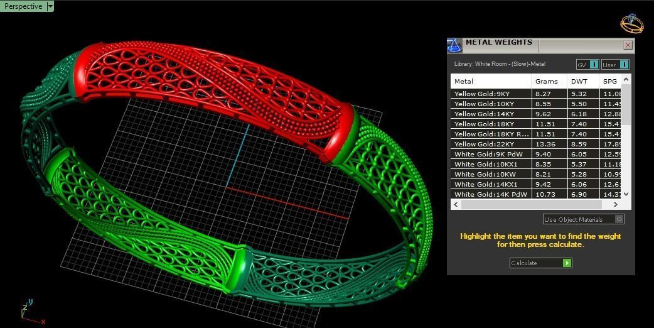Click the table left scroll arrow
Screen dimensions: 654x328
click(x=456, y=204)
